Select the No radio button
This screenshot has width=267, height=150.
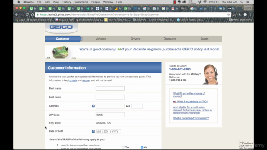click(142, 147)
